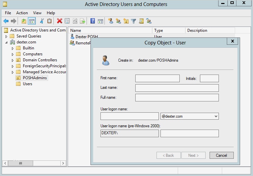Expand the Domain Controllers node
Image resolution: width=253 pixels, height=176 pixels.
[x=13, y=60]
